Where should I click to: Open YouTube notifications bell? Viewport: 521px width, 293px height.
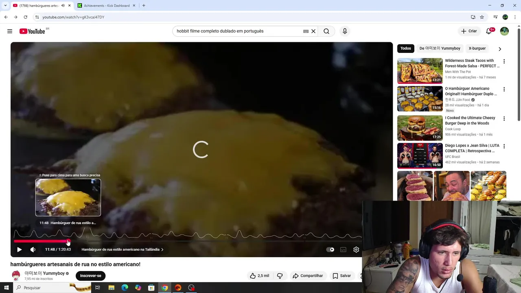pos(489,31)
